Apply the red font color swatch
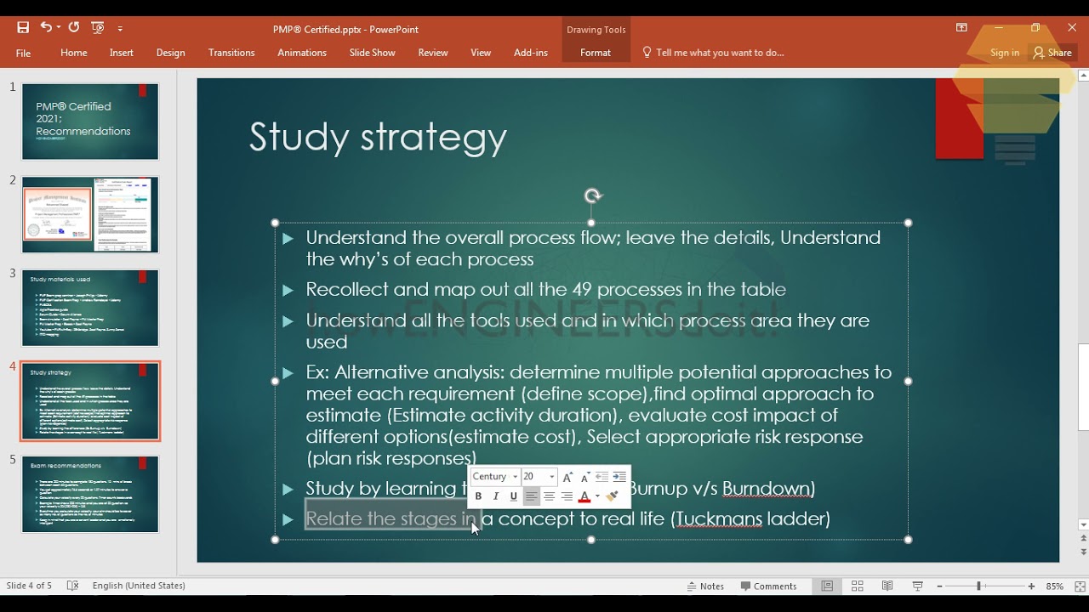 pos(584,496)
